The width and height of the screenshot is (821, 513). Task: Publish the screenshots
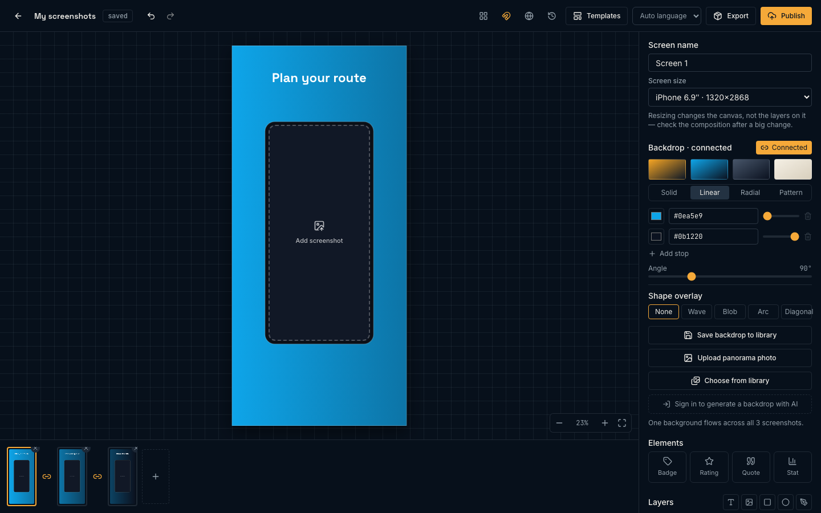(x=786, y=16)
